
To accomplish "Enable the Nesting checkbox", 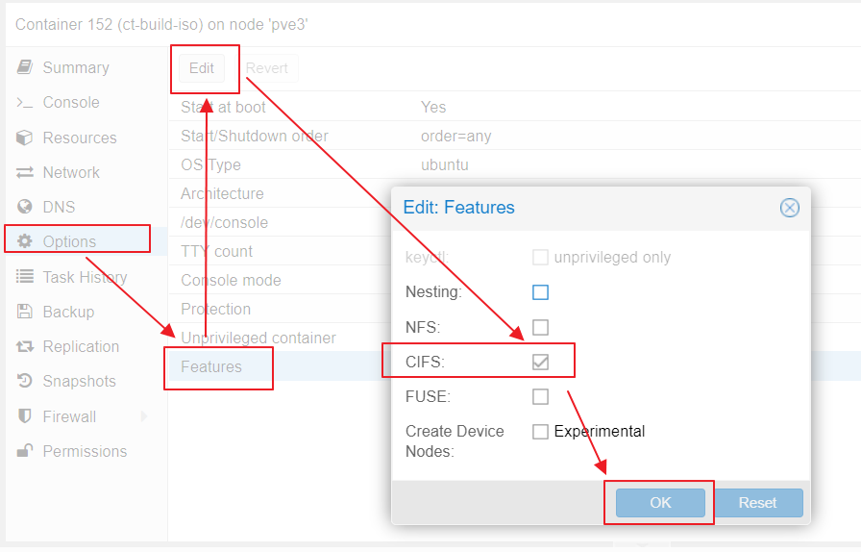I will tap(540, 292).
